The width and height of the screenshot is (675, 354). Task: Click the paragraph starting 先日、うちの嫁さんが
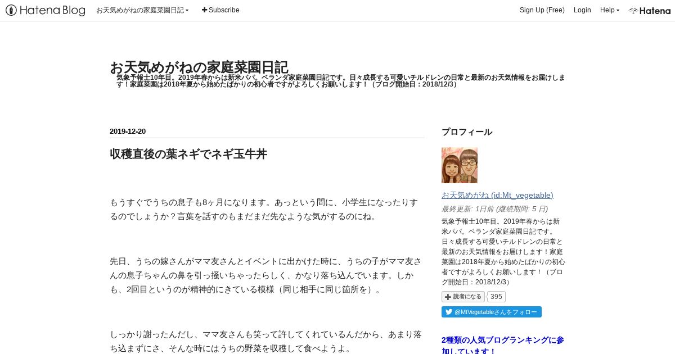pyautogui.click(x=265, y=275)
